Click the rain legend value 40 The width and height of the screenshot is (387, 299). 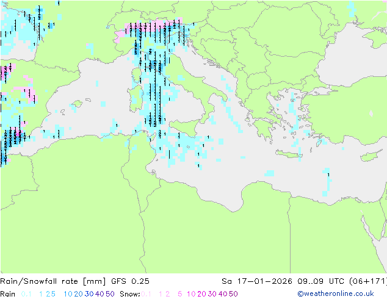[99, 294]
